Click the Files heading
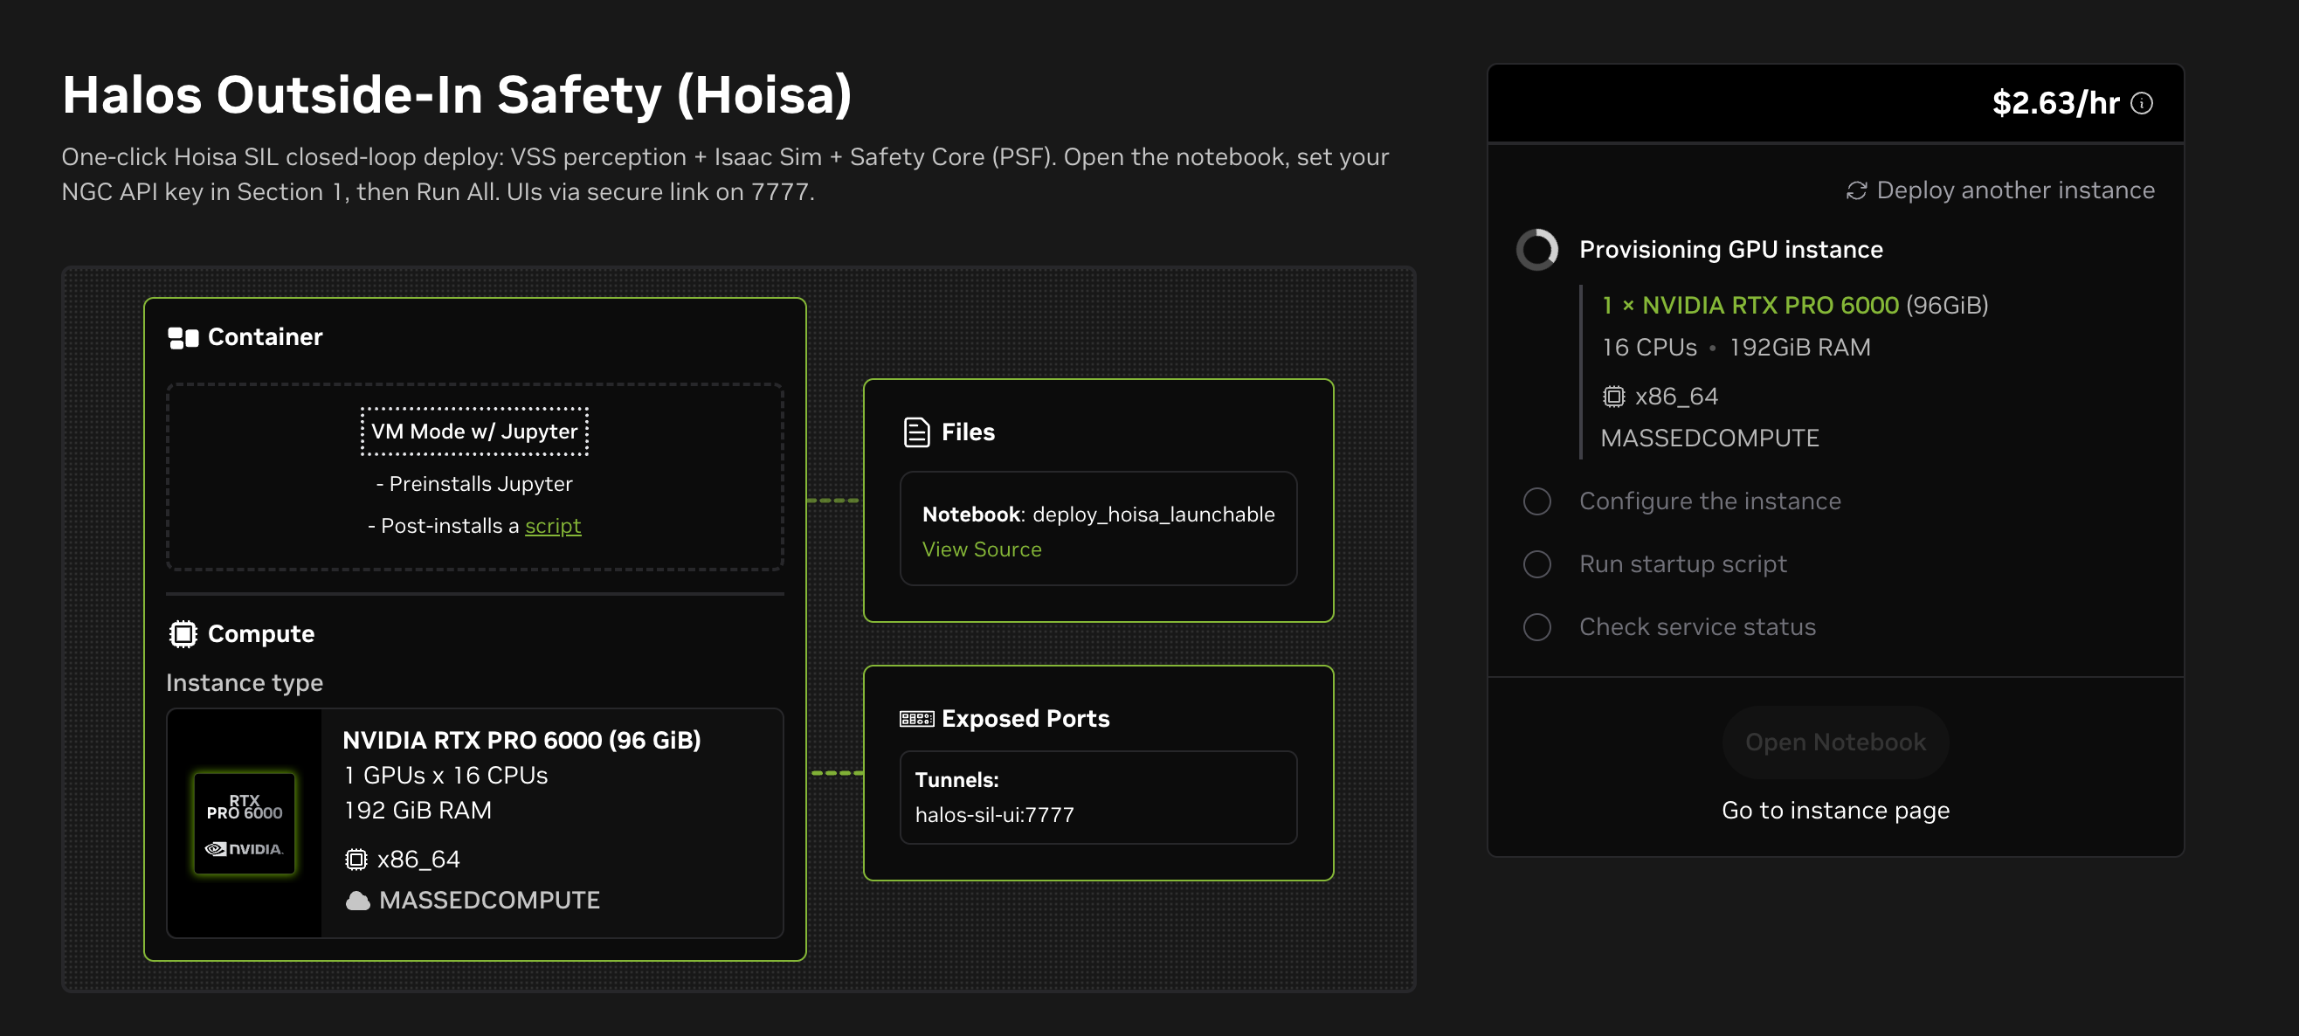 [969, 432]
